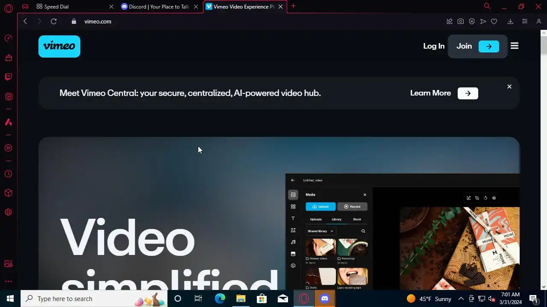Open the Opera GX menu logo
This screenshot has height=307, width=547.
click(8, 8)
